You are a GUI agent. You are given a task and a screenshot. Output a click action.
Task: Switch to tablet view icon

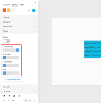click(30, 100)
